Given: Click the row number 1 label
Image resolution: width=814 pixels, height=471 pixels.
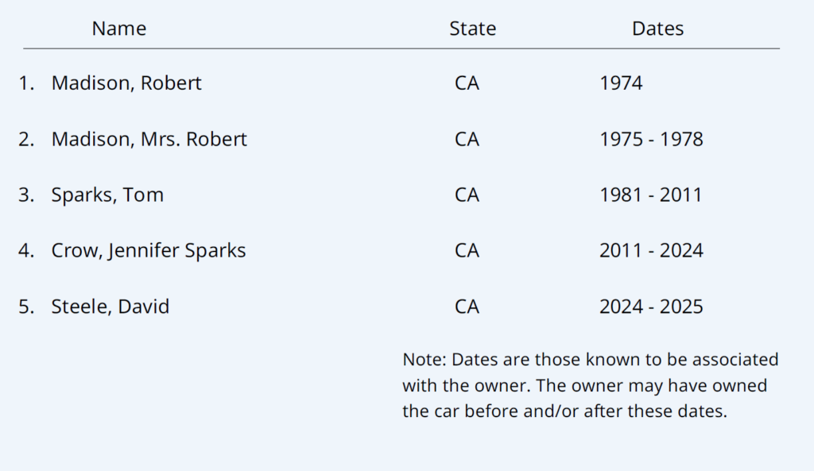Looking at the screenshot, I should [26, 83].
